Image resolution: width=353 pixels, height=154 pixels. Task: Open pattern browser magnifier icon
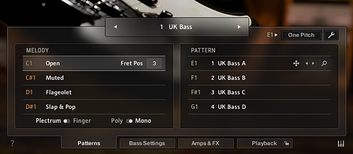coord(324,63)
